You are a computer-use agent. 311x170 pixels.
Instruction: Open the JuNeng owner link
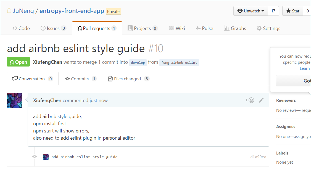point(23,11)
